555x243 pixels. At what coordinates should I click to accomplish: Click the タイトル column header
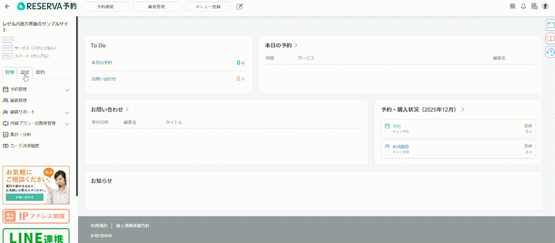coord(173,122)
